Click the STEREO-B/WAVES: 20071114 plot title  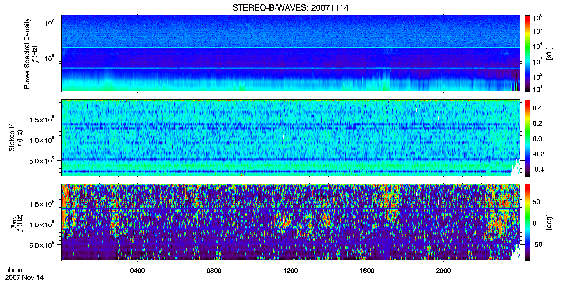click(290, 8)
